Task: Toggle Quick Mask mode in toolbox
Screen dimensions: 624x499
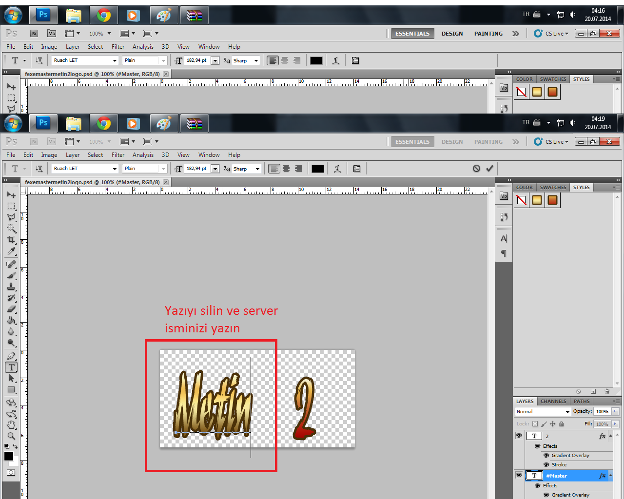Action: click(11, 472)
